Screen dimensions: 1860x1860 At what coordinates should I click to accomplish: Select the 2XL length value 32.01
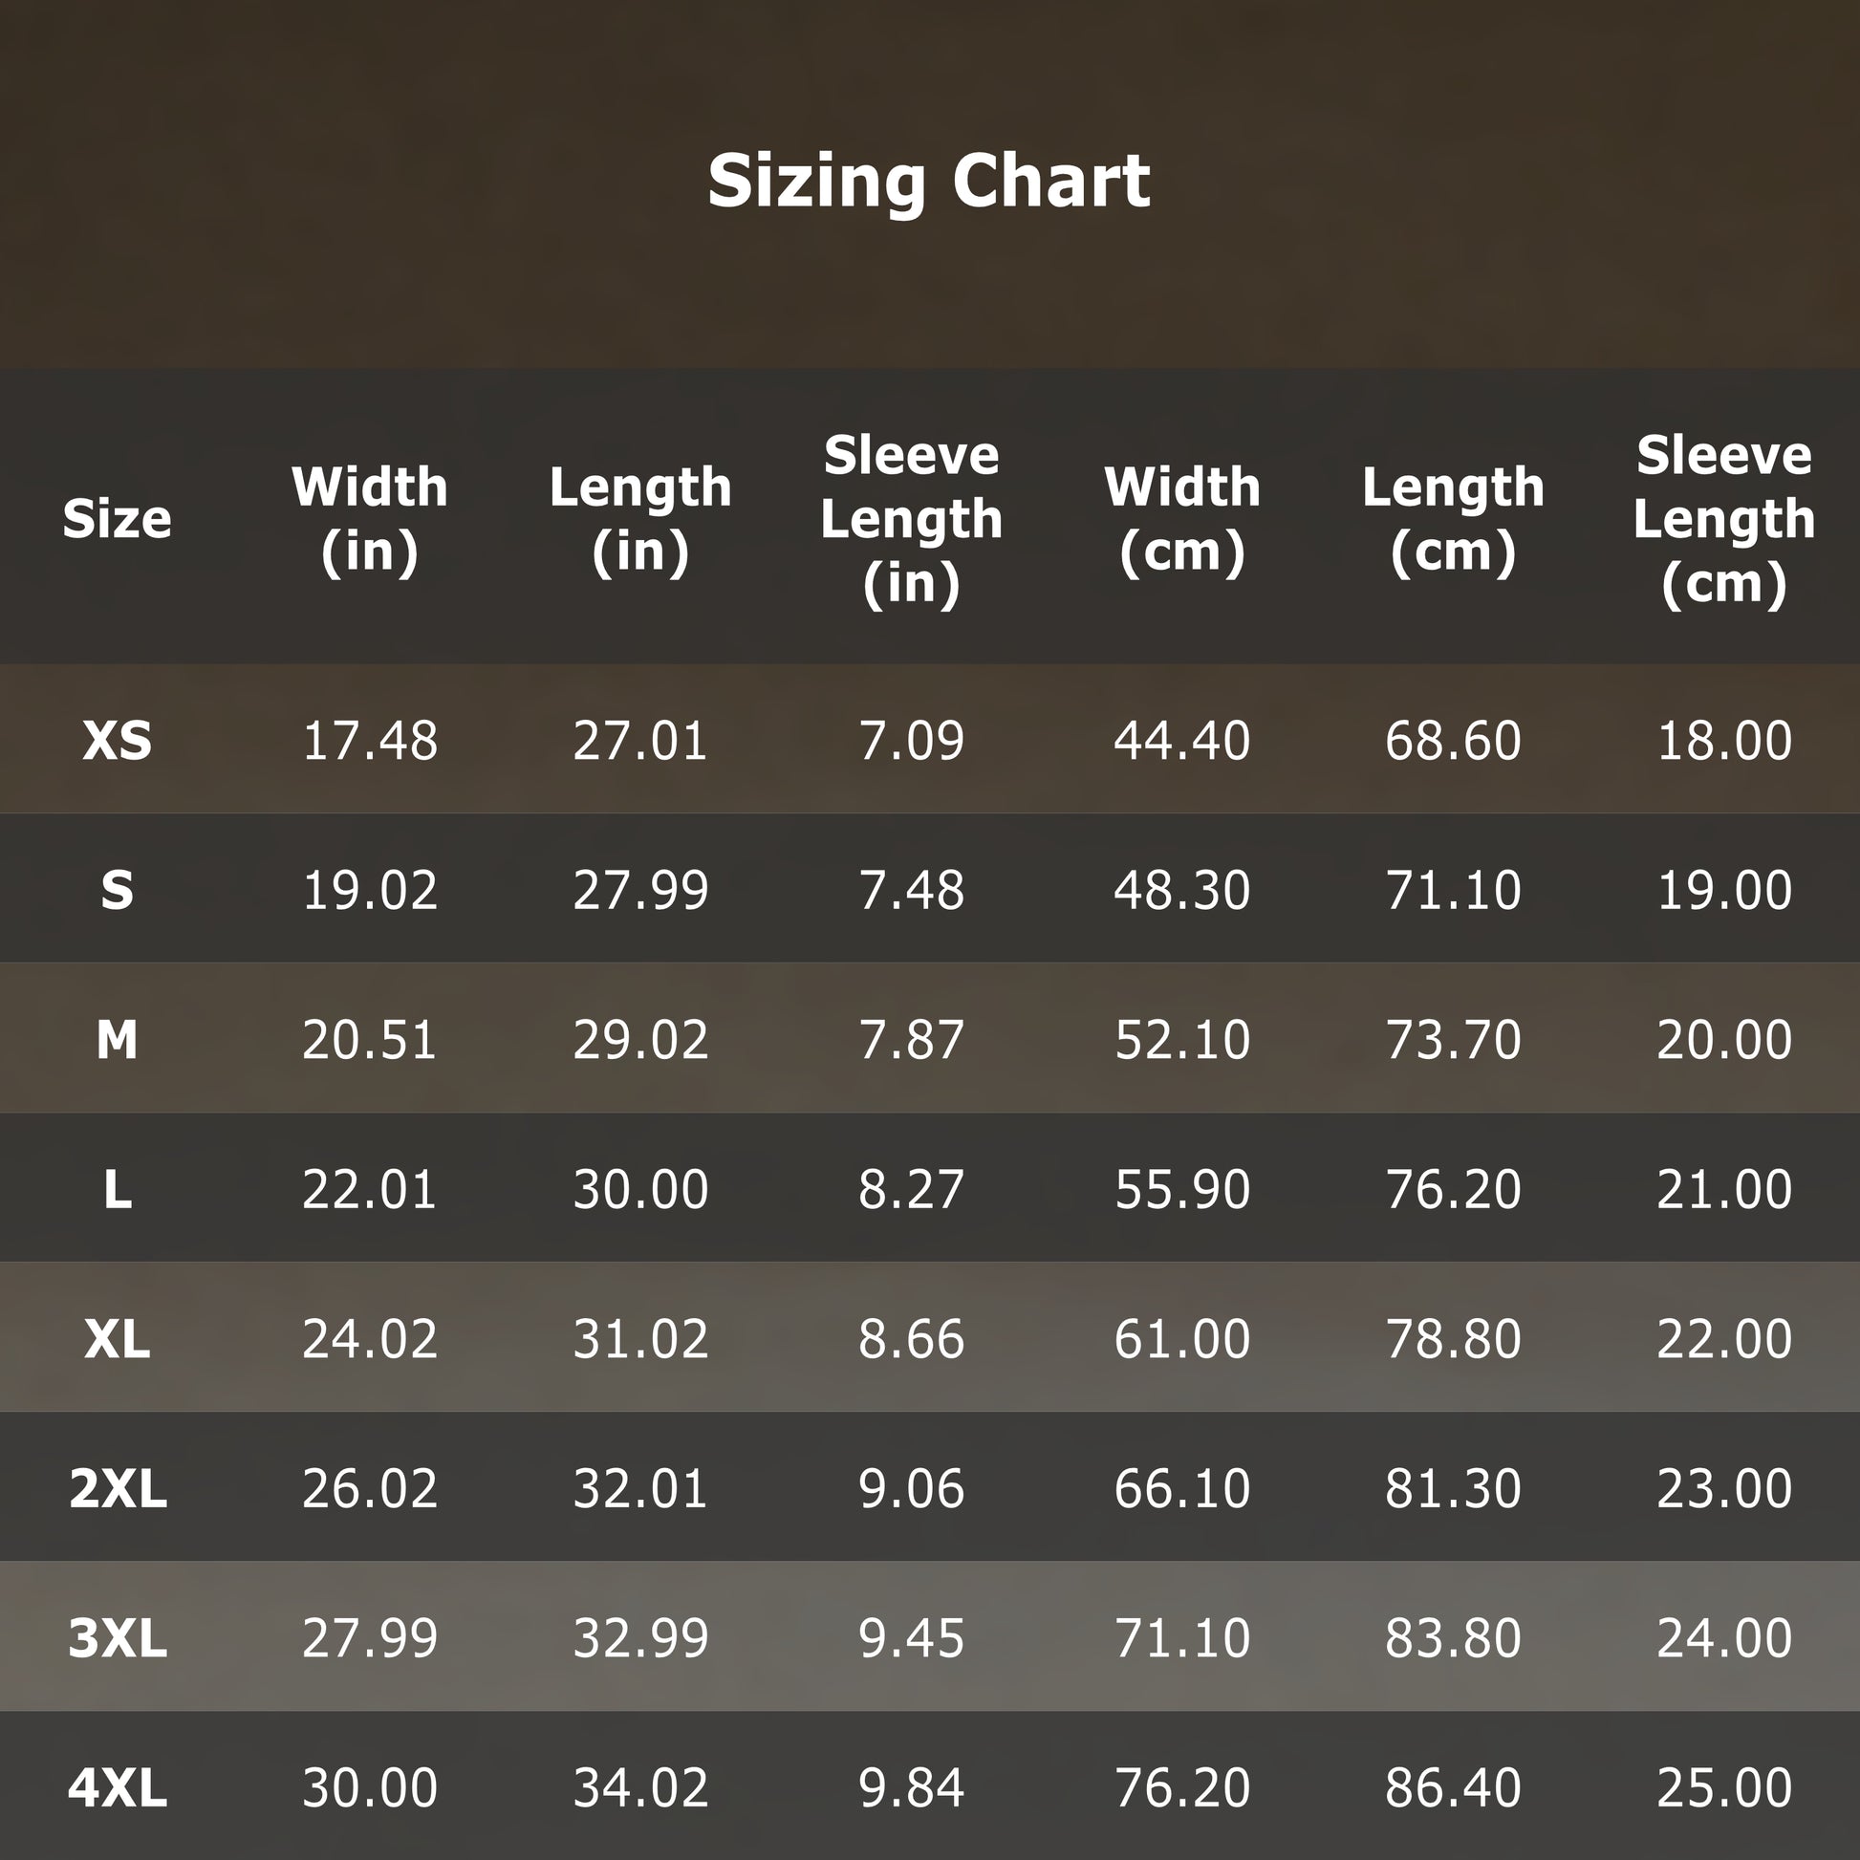pyautogui.click(x=640, y=1488)
